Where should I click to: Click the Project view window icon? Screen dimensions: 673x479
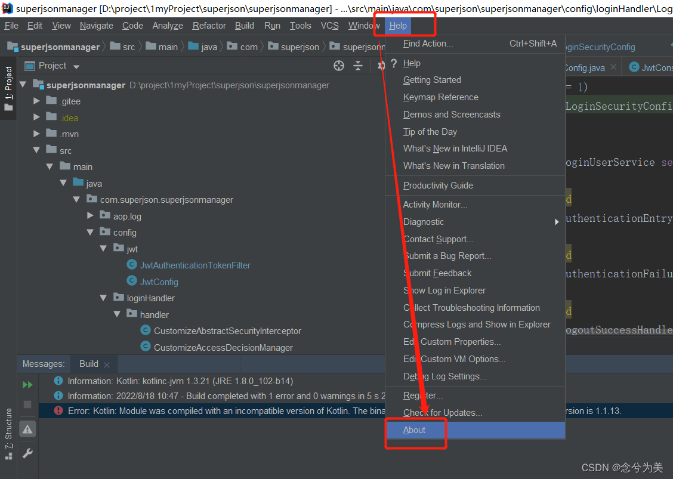click(30, 66)
